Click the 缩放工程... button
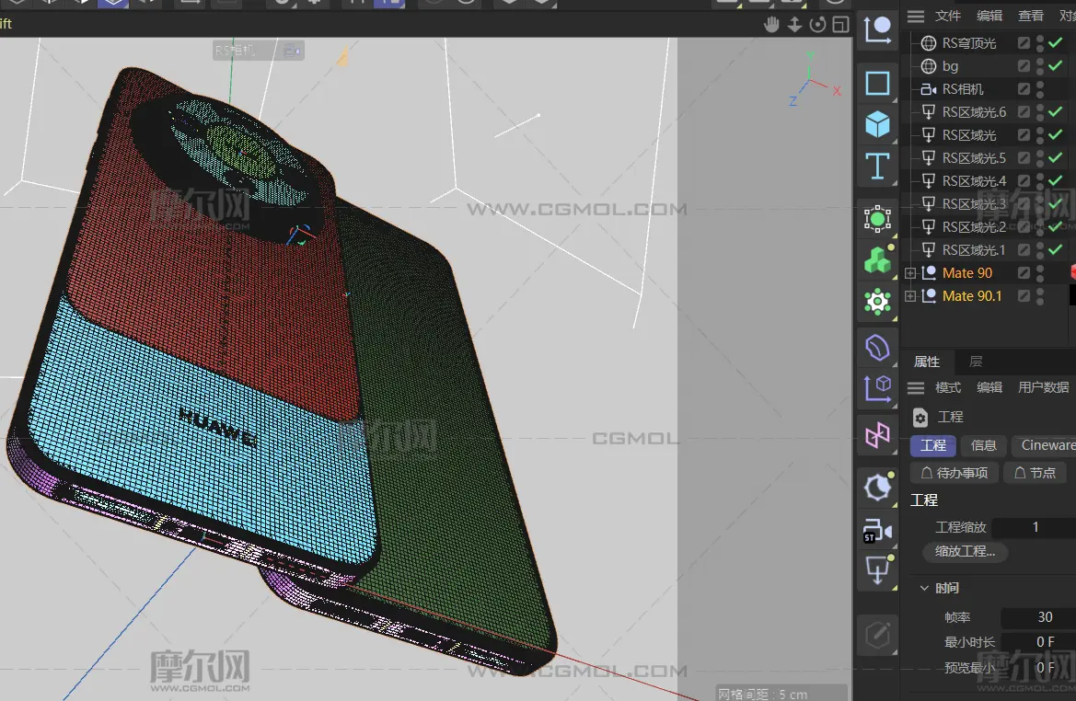Viewport: 1076px width, 701px height. (x=965, y=551)
